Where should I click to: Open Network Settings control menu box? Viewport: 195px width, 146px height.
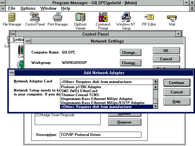28,41
